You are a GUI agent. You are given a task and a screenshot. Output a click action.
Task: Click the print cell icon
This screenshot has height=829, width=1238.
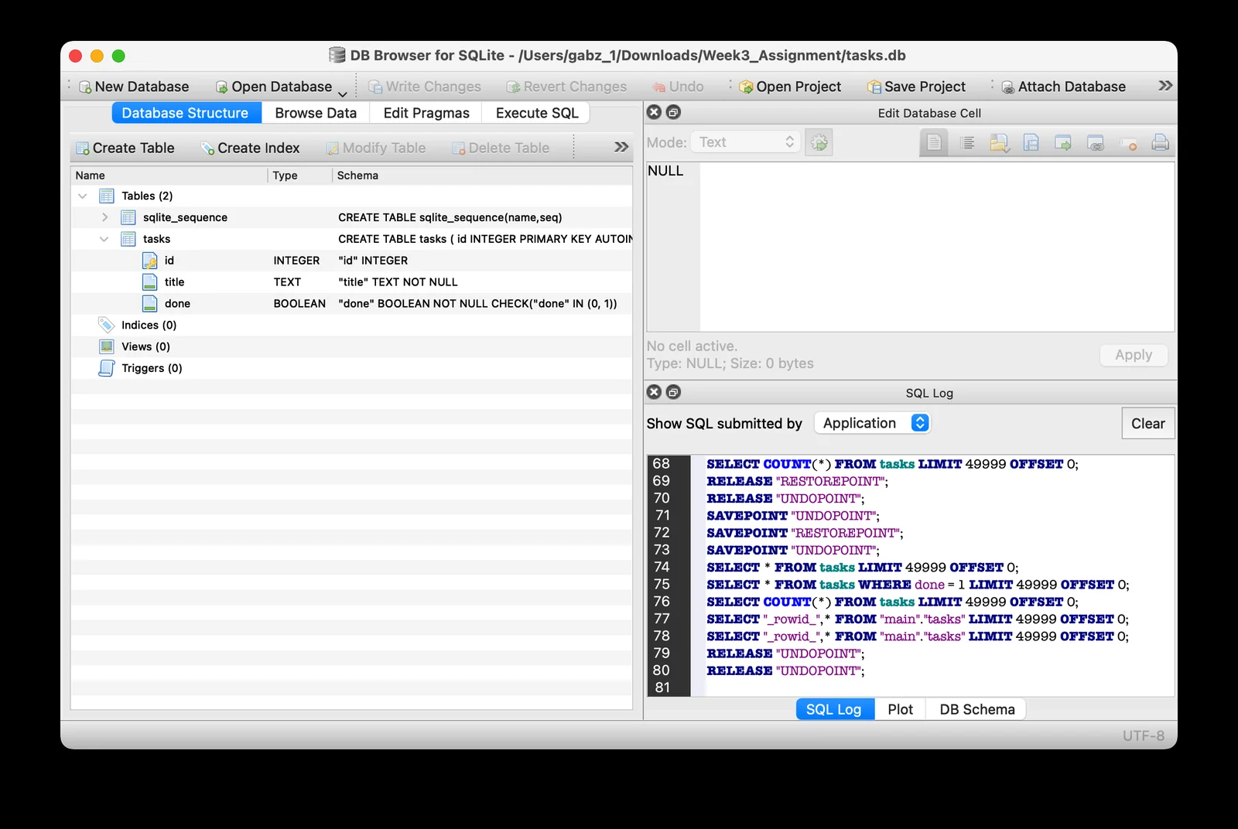coord(1160,142)
